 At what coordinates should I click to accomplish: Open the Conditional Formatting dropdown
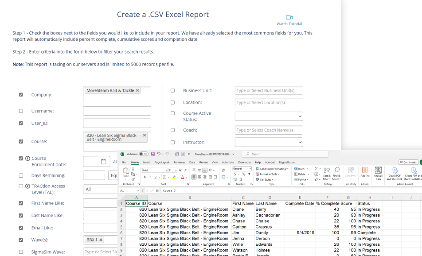pyautogui.click(x=272, y=169)
